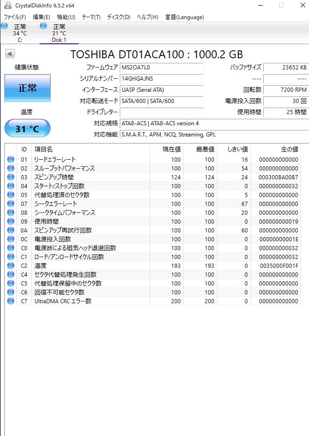Open the 機能(U) menu

click(66, 17)
